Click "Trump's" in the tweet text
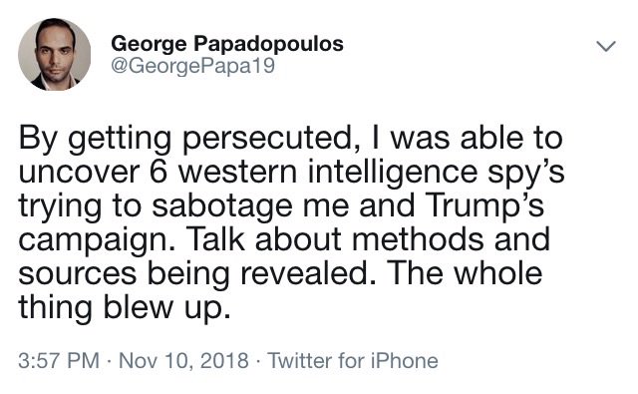The width and height of the screenshot is (638, 394). point(485,205)
